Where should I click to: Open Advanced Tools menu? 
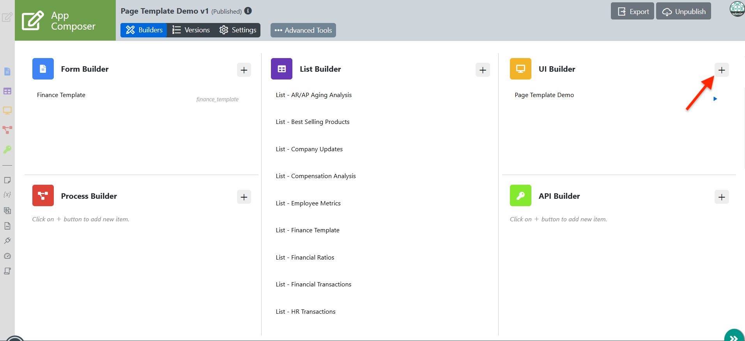tap(303, 30)
